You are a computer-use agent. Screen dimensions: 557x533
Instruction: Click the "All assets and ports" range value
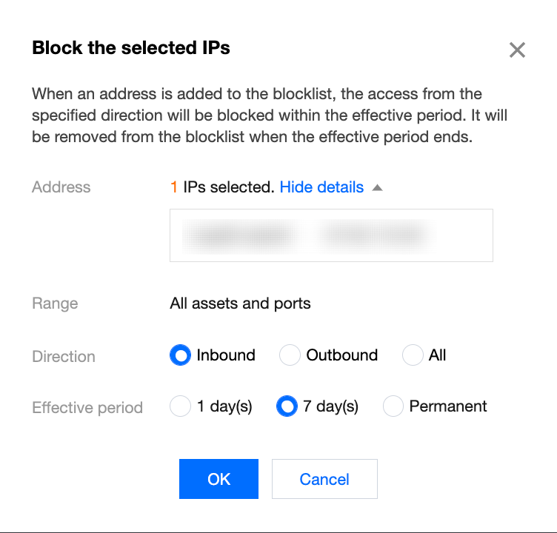coord(240,304)
